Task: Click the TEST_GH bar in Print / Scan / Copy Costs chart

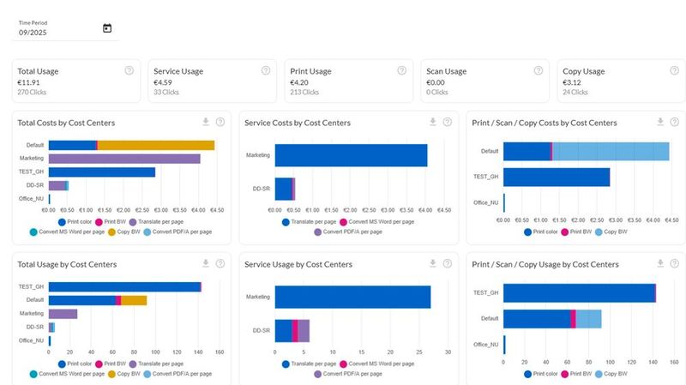Action: 557,177
